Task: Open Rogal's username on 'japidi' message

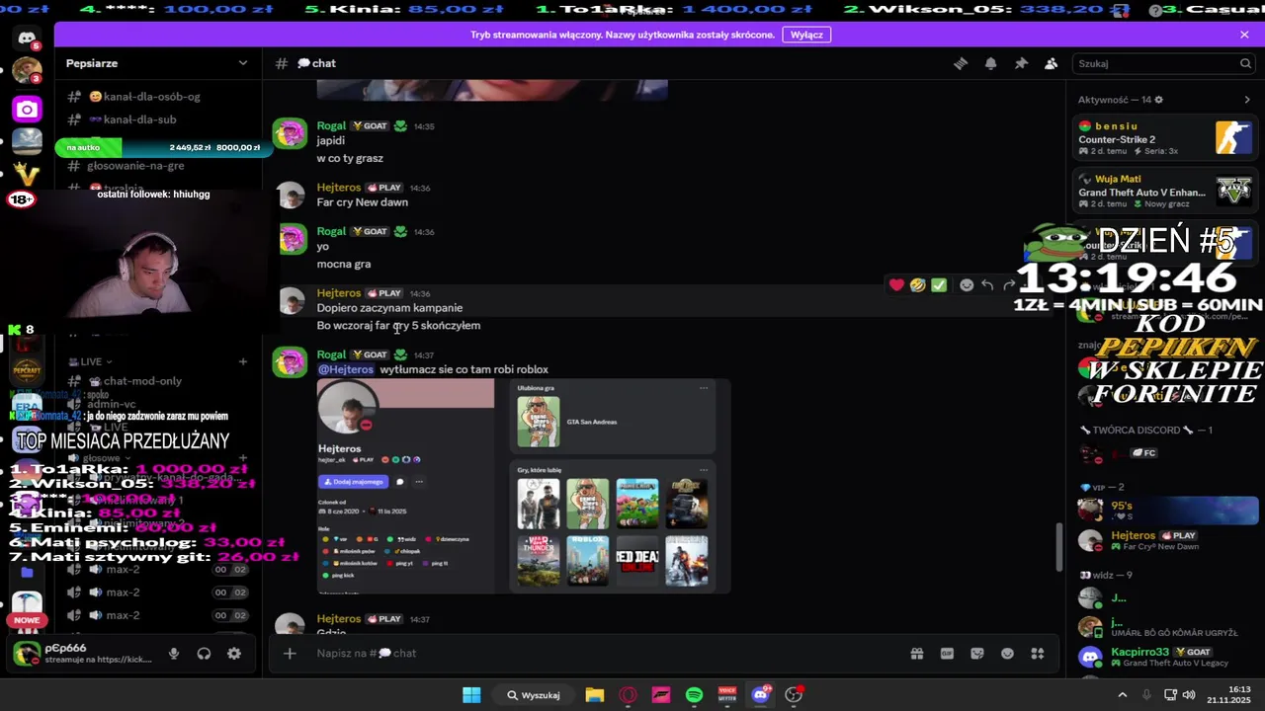Action: [331, 125]
